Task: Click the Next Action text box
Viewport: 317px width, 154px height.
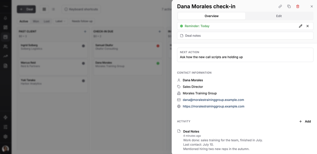Action: point(245,55)
